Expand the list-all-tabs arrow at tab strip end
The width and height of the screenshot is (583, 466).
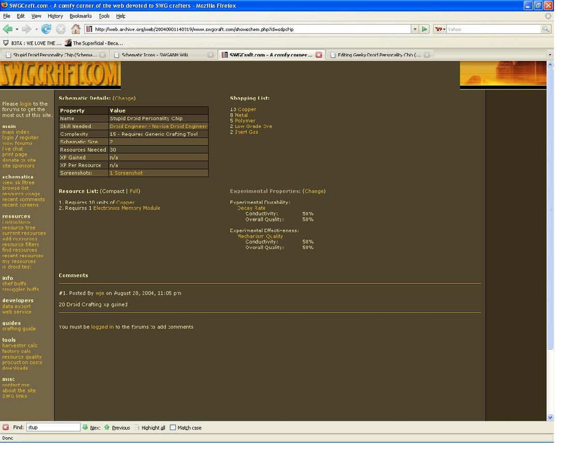tap(549, 55)
